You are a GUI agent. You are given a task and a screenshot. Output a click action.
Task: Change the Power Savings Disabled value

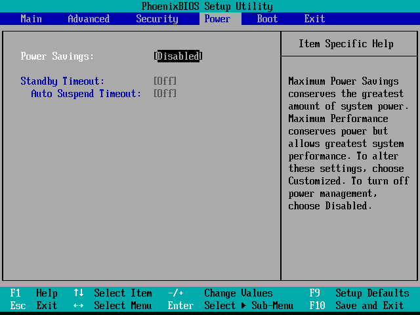tap(178, 56)
